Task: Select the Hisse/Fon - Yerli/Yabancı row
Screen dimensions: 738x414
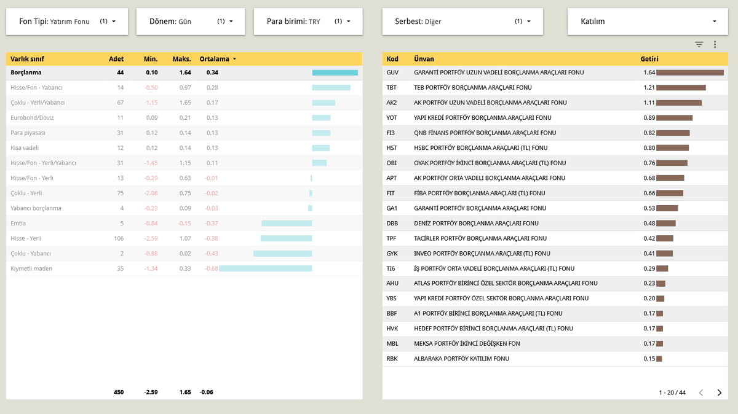Action: click(184, 163)
